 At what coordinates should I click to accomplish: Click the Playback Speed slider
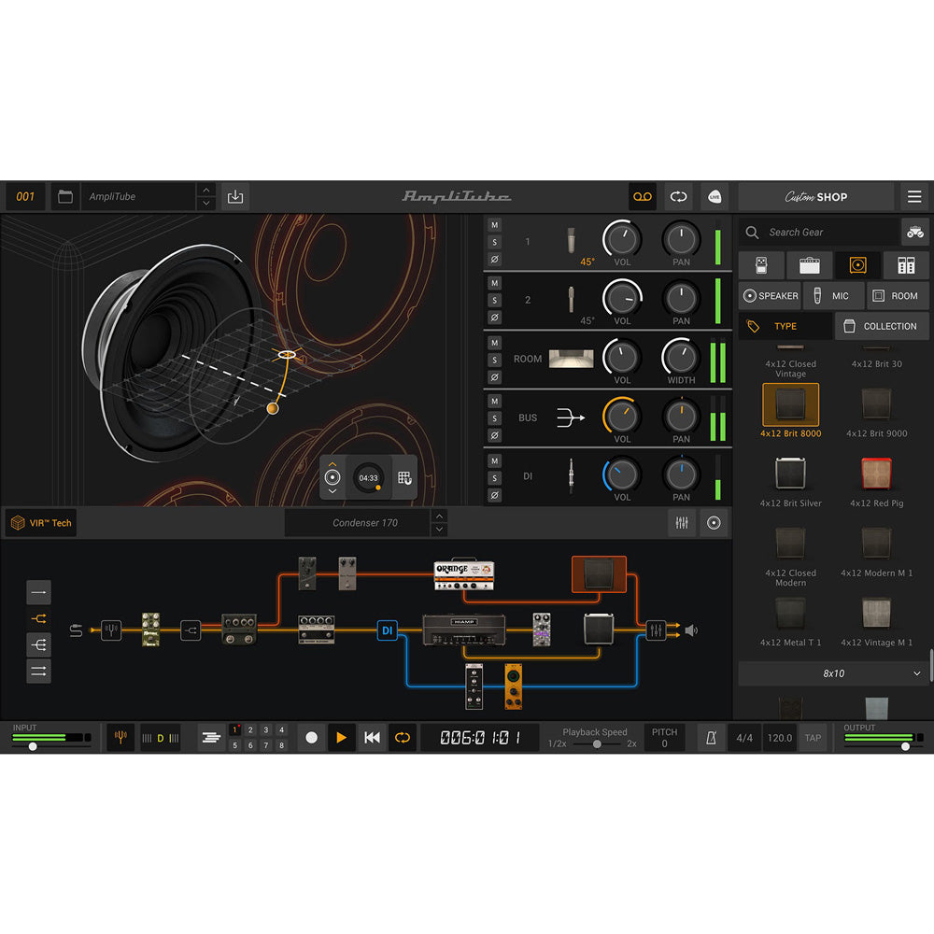(597, 743)
